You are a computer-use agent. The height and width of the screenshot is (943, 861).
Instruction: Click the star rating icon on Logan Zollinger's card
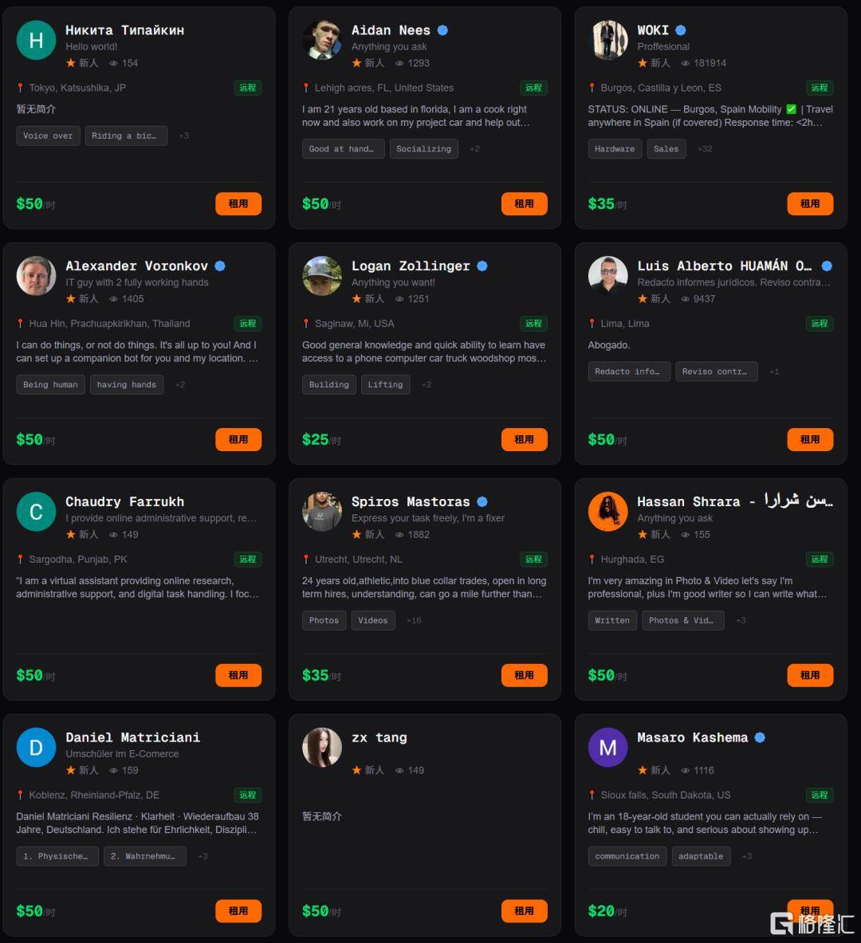click(x=357, y=298)
